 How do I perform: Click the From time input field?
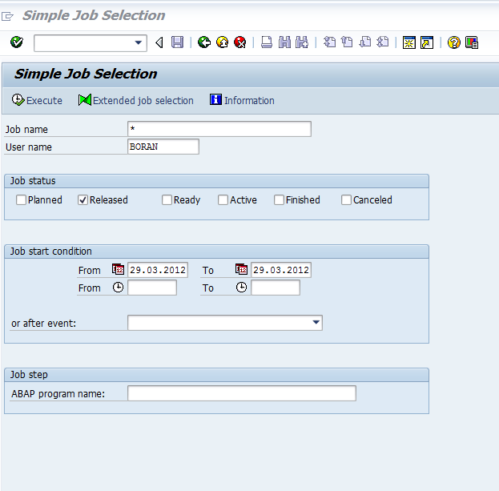click(152, 288)
